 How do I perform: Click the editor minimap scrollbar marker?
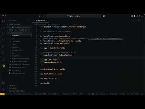click(144, 42)
